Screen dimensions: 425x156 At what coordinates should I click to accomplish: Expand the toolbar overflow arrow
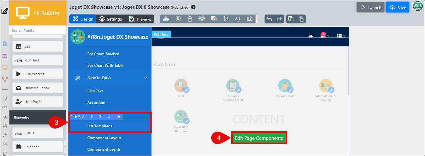257,19
